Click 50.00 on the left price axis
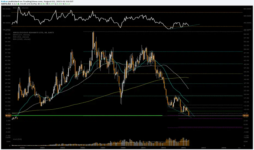 (x=8, y=49)
